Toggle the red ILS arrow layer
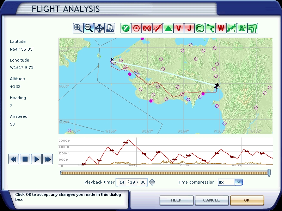The height and width of the screenshot is (211, 282). point(157,28)
